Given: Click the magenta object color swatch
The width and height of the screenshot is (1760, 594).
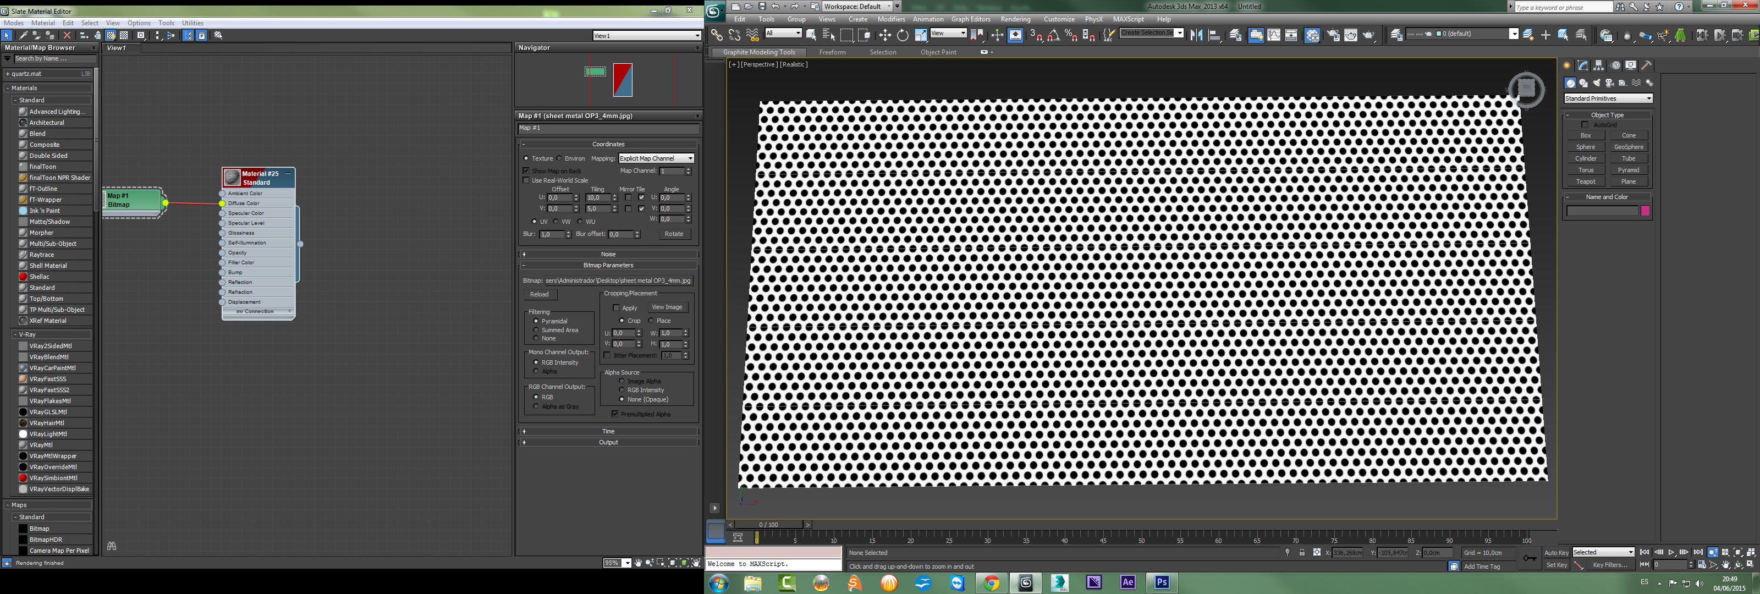Looking at the screenshot, I should [x=1645, y=211].
